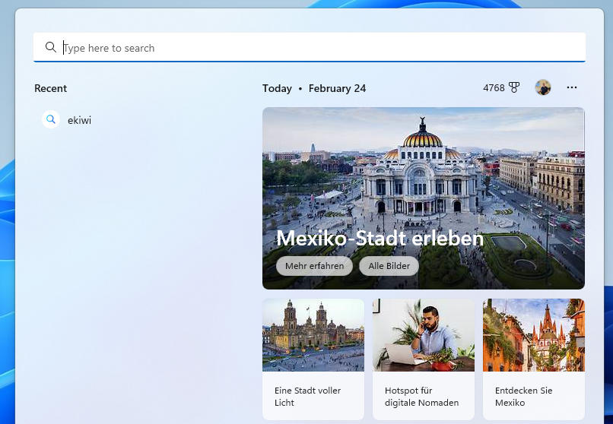Open the Rewards medal icon
Viewport: 613px width, 424px height.
tap(514, 88)
